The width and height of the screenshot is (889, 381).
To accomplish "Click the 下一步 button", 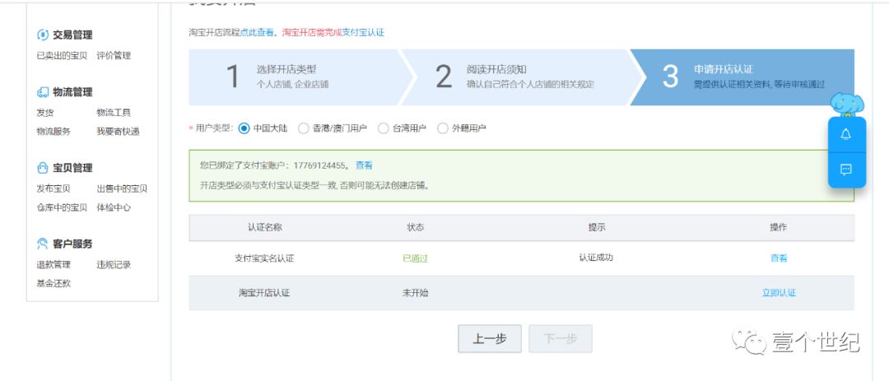I will (x=561, y=339).
